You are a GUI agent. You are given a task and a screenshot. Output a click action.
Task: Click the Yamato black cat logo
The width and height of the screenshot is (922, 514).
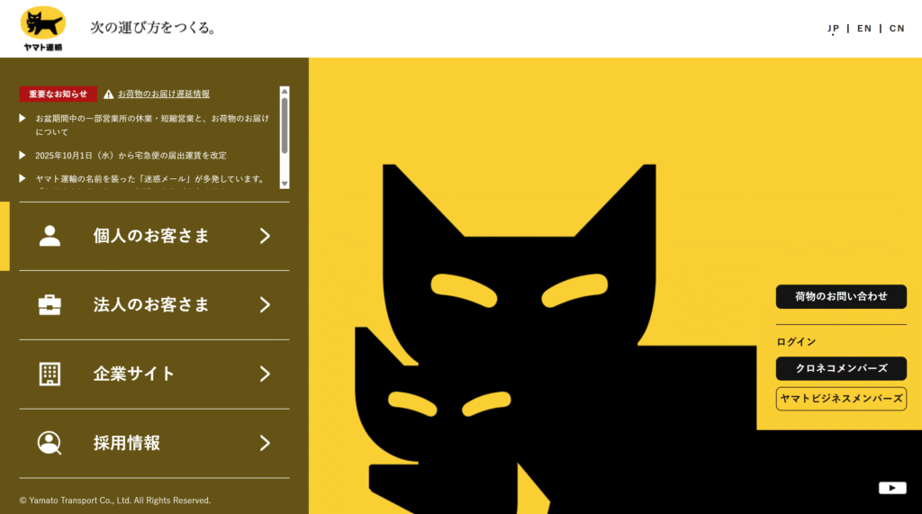point(43,29)
